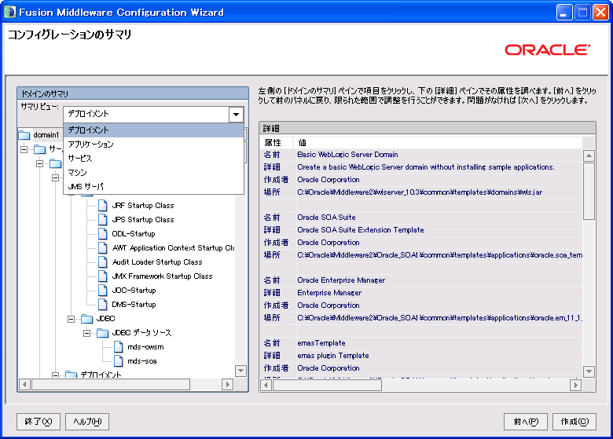Choose JMS サーバ in the dropdown list
This screenshot has height=439, width=613.
click(153, 186)
